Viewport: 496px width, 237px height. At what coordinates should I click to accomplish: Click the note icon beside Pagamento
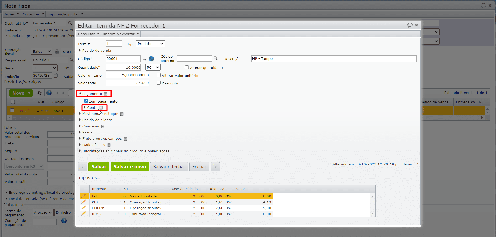105,94
